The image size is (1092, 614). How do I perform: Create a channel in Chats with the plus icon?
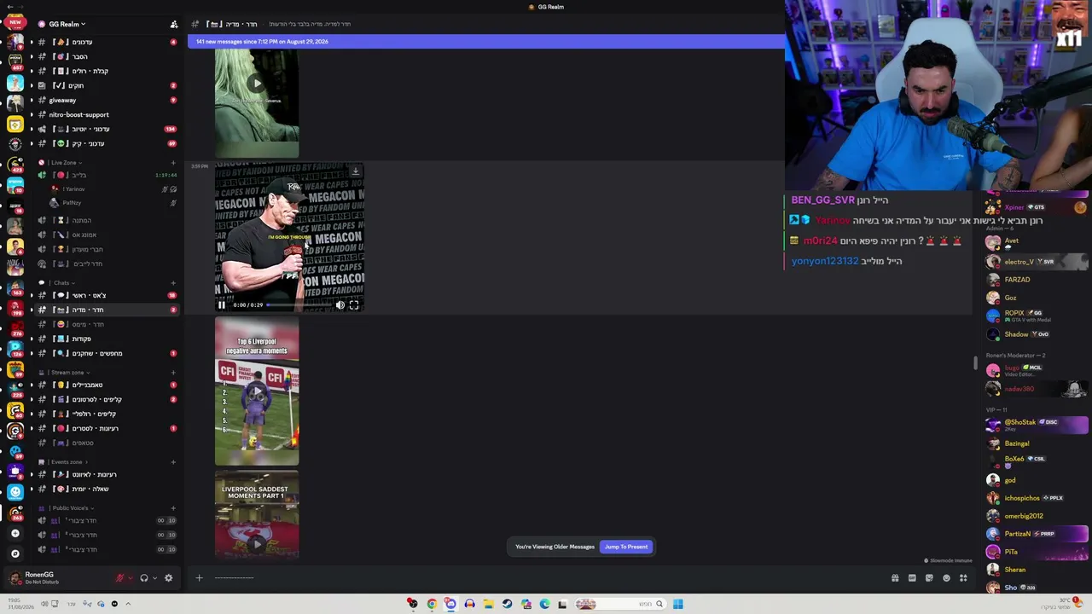coord(173,282)
